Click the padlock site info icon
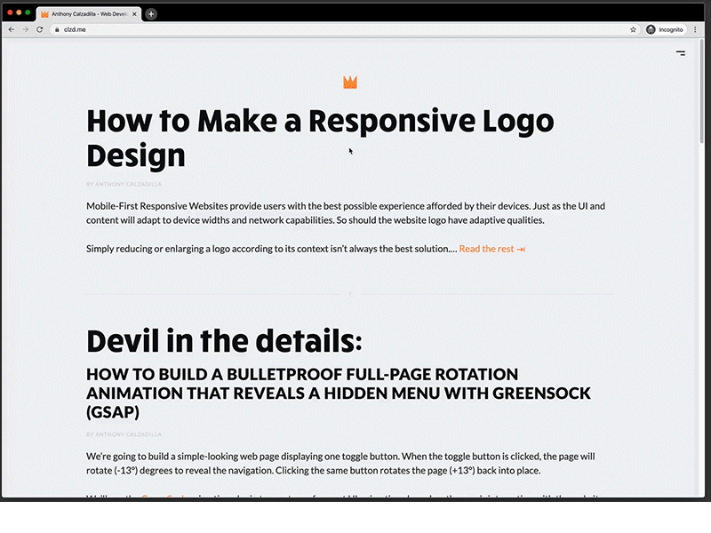 [x=57, y=29]
